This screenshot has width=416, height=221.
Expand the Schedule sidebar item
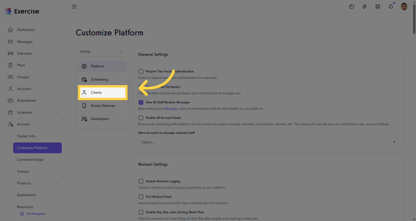[56, 112]
